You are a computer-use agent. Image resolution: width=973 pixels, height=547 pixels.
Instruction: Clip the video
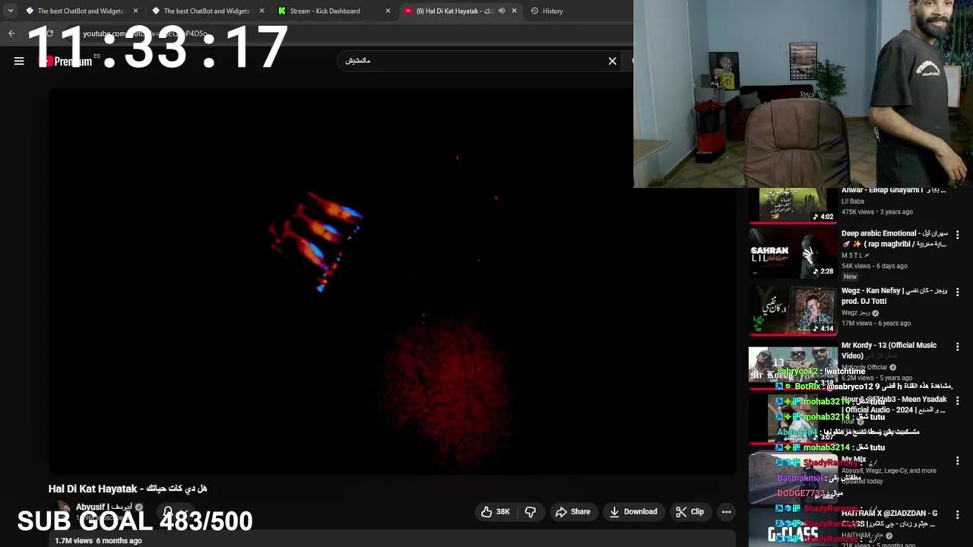(x=689, y=511)
